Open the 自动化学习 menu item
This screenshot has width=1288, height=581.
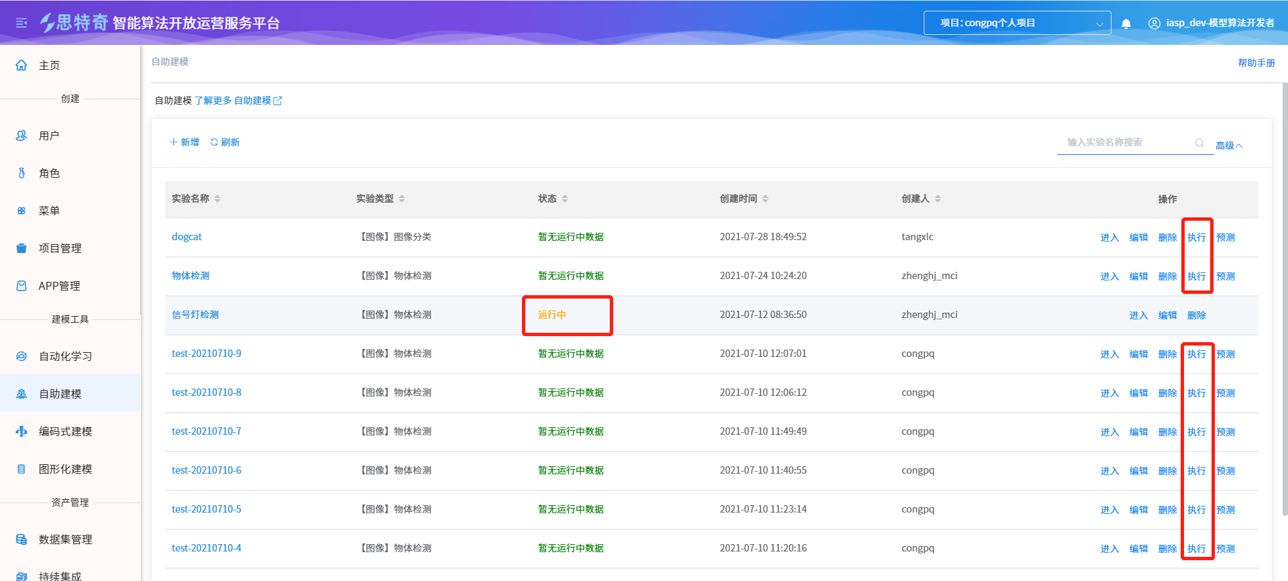click(66, 356)
